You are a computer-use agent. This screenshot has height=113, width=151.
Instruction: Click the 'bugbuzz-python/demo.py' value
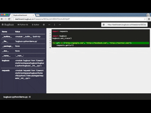click(x=26, y=41)
